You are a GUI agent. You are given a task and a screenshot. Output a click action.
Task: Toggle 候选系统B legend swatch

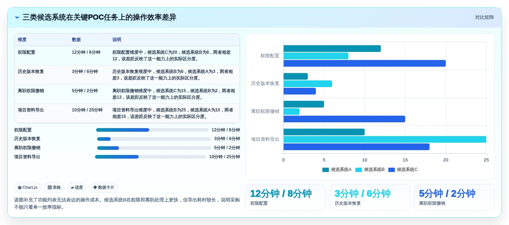(358, 170)
